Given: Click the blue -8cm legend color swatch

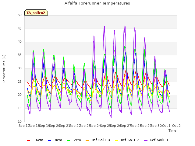Looking at the screenshot, I should [x=49, y=141].
